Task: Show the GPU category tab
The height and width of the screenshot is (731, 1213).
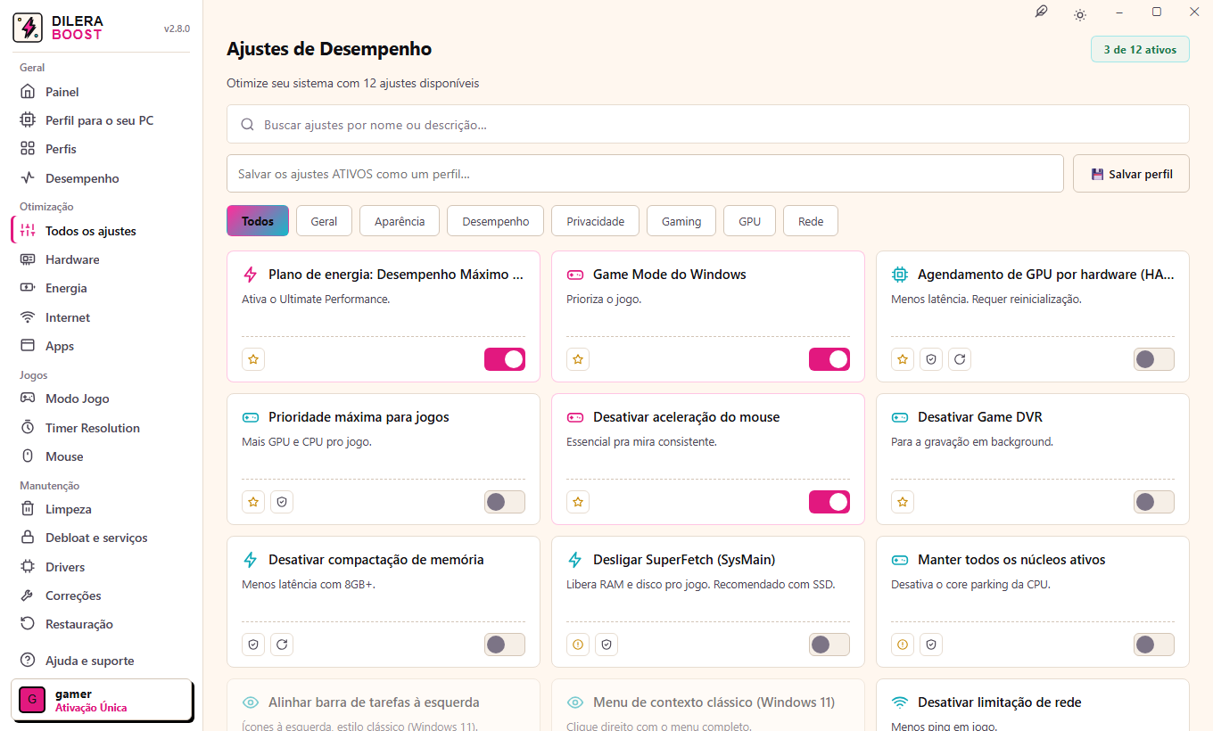Action: (750, 221)
